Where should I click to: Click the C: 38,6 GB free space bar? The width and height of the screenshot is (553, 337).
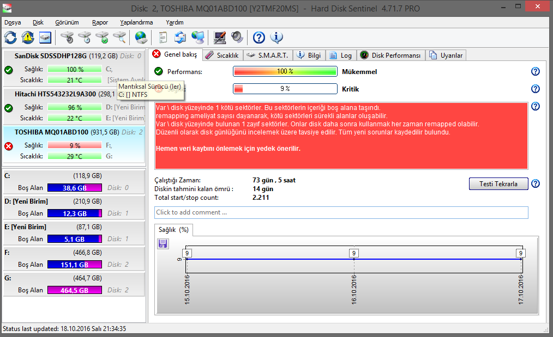(74, 188)
